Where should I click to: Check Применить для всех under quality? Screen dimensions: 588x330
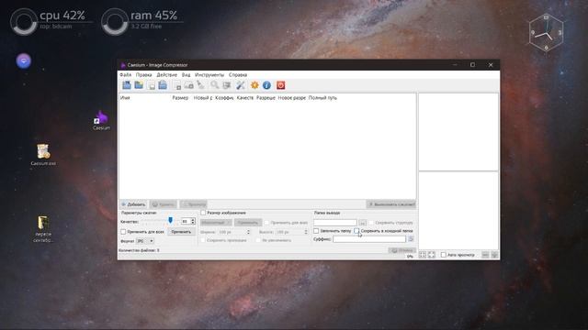tap(123, 232)
